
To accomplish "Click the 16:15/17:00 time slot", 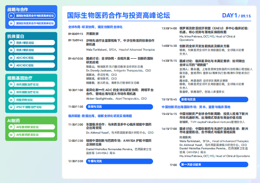I will [169, 129].
